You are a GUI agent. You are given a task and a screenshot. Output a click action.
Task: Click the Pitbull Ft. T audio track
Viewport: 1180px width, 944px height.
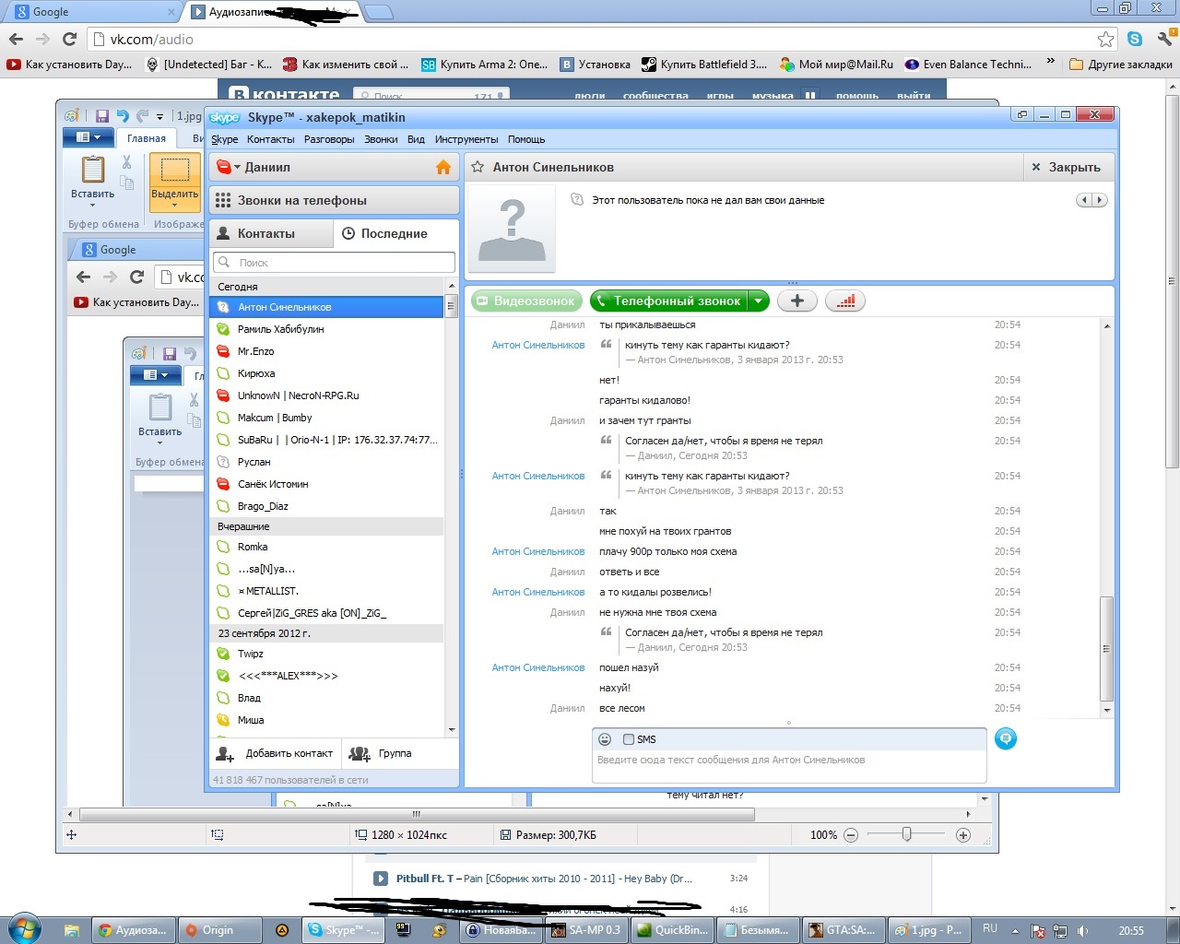tap(560, 879)
